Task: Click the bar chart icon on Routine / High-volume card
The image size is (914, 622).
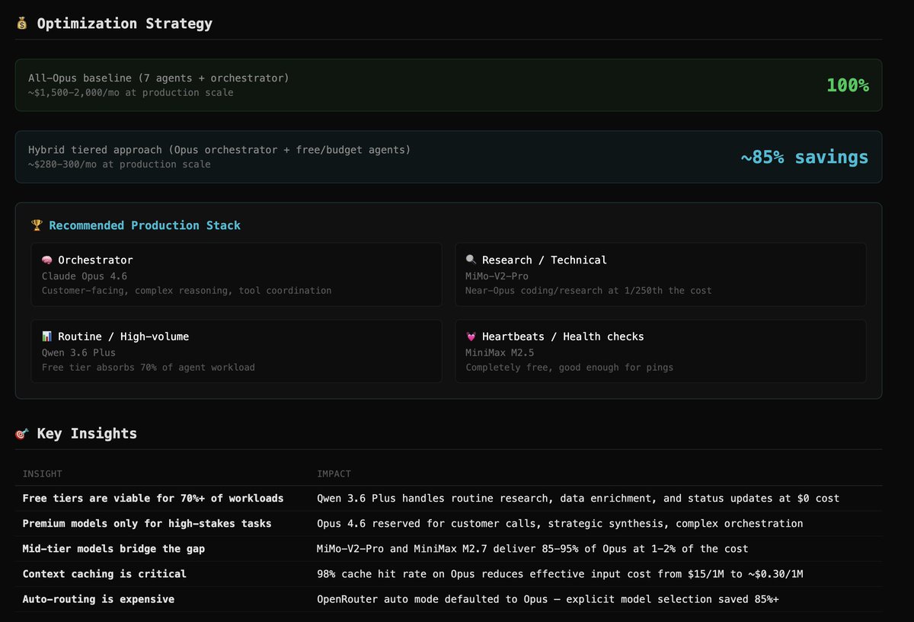Action: 47,337
